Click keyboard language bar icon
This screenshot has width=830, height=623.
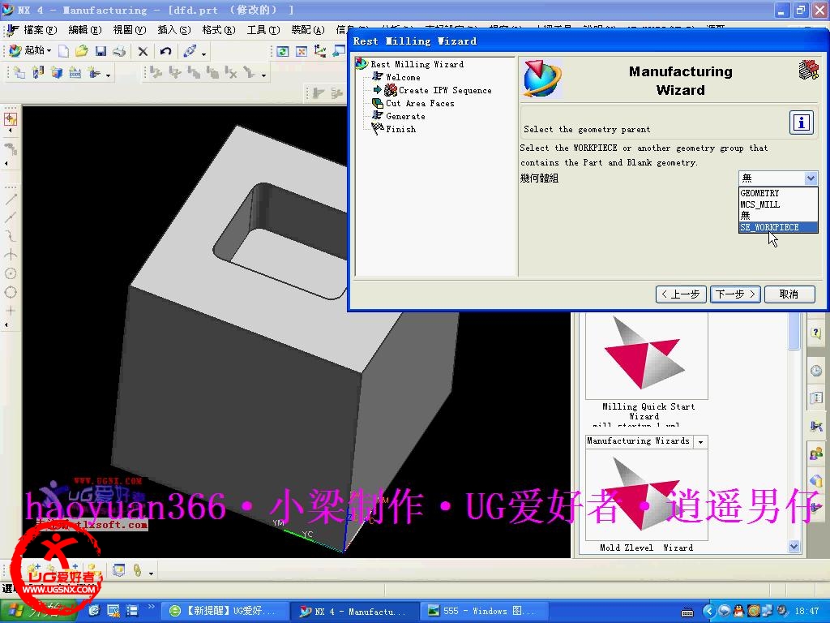pos(687,612)
